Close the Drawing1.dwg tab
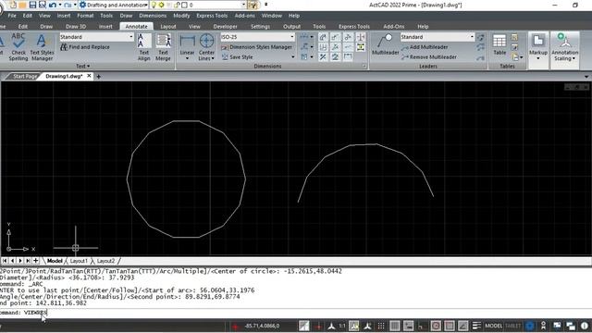Image resolution: width=592 pixels, height=333 pixels. [x=89, y=76]
